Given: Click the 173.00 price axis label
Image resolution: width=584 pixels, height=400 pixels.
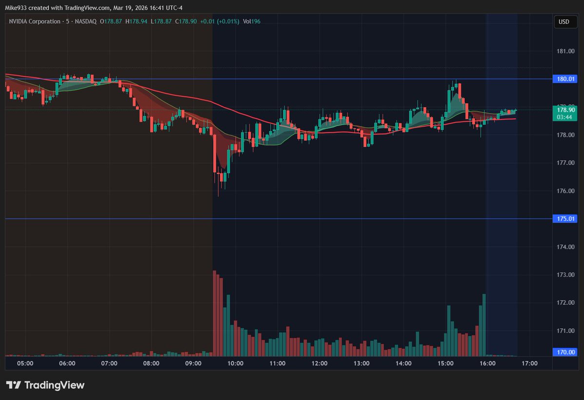Looking at the screenshot, I should (565, 275).
